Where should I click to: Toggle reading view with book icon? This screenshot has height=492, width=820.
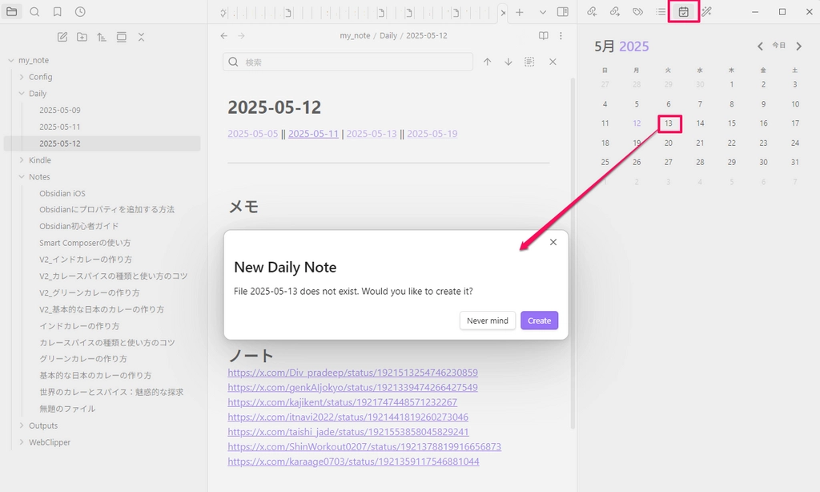(x=544, y=36)
